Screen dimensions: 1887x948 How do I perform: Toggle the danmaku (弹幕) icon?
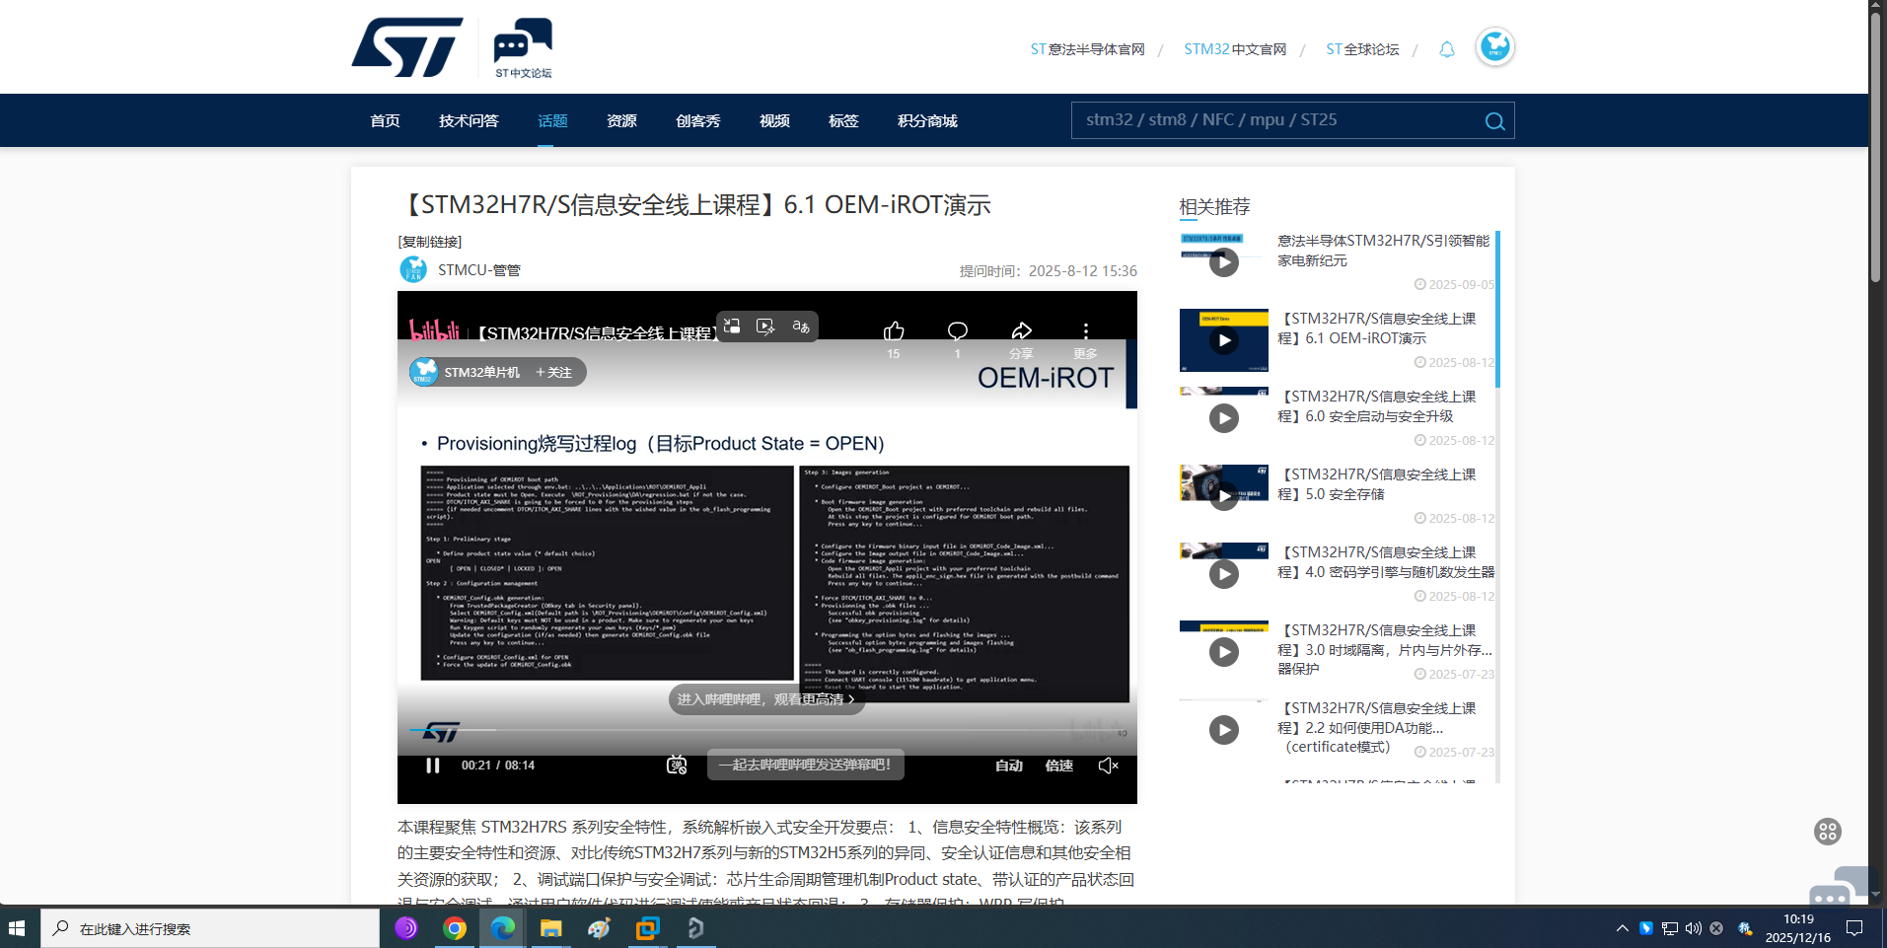677,766
